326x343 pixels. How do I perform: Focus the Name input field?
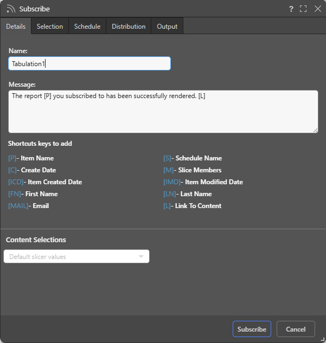pyautogui.click(x=90, y=63)
